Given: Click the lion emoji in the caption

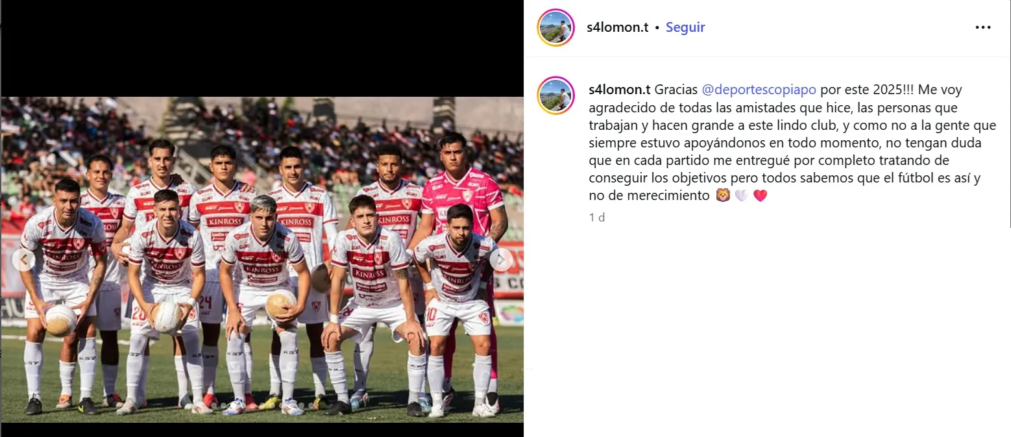Looking at the screenshot, I should pos(723,195).
